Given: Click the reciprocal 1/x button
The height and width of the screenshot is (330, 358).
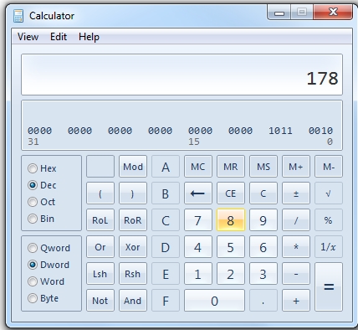Looking at the screenshot, I should click(329, 247).
